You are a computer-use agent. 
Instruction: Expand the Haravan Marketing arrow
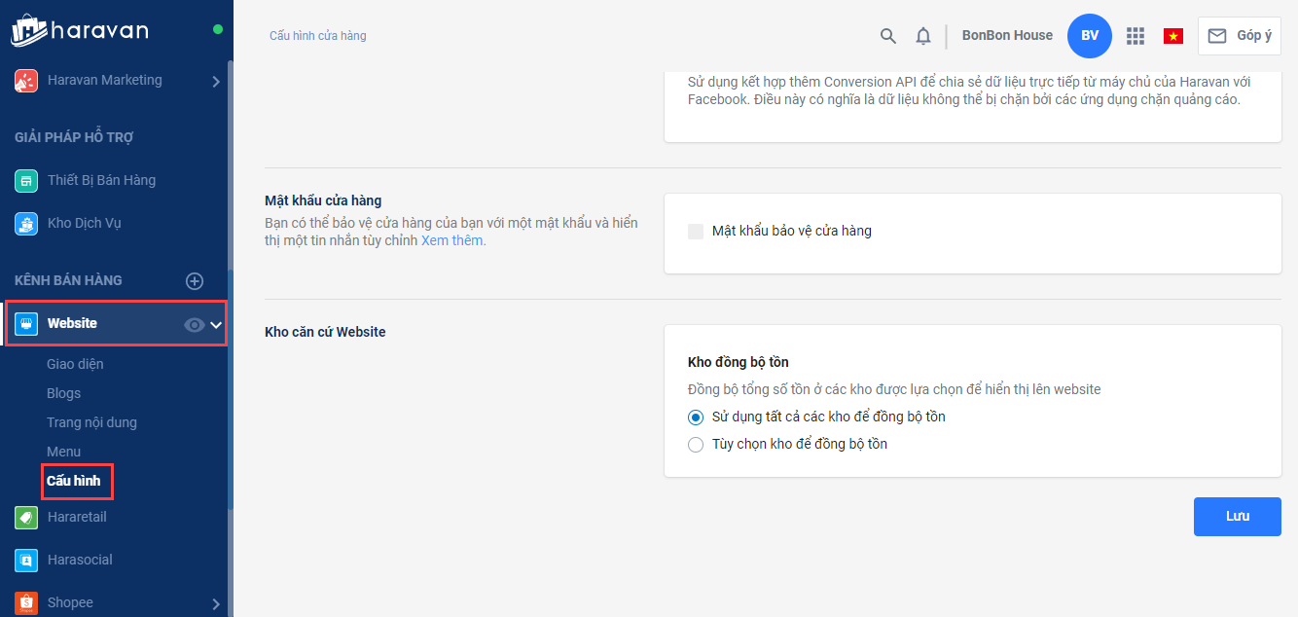click(216, 82)
